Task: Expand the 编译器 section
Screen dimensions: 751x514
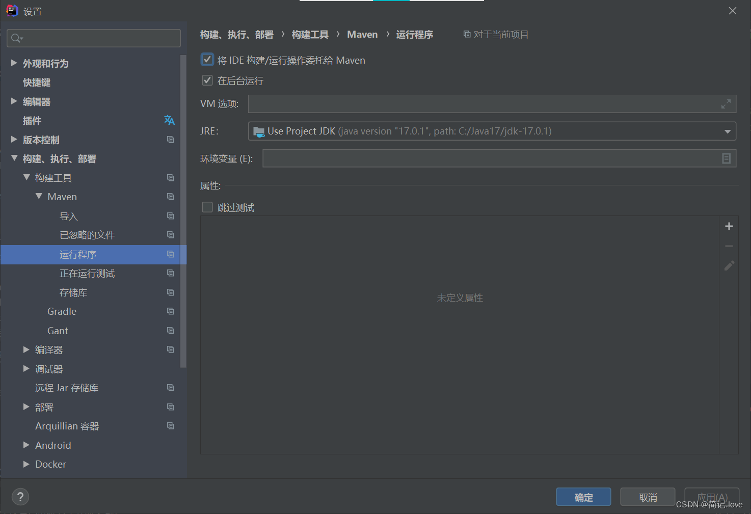Action: 26,349
